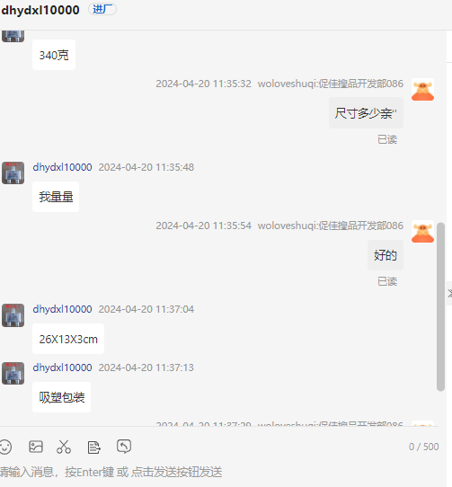This screenshot has height=487, width=452.
Task: Select the 340克 message bubble
Action: 54,55
